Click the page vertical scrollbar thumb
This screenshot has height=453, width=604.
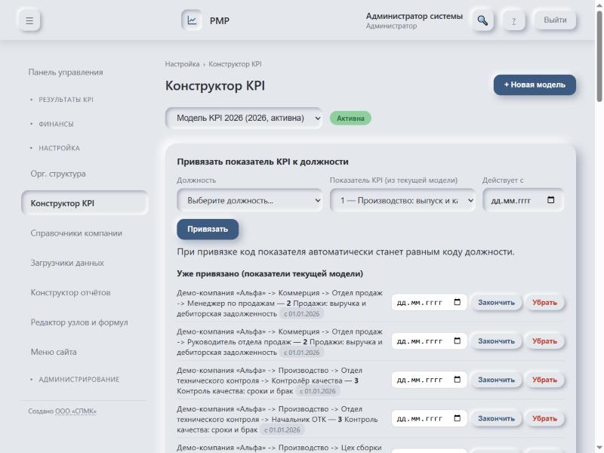coord(599,56)
